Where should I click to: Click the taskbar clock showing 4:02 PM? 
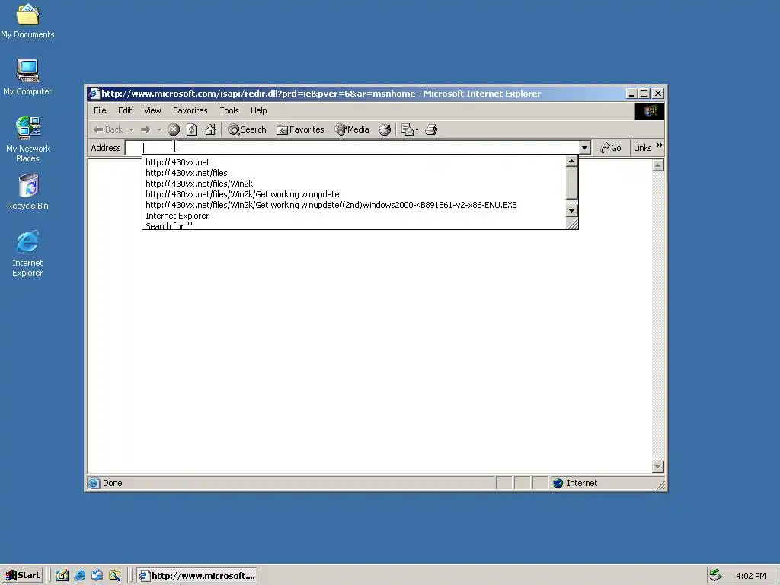[750, 576]
